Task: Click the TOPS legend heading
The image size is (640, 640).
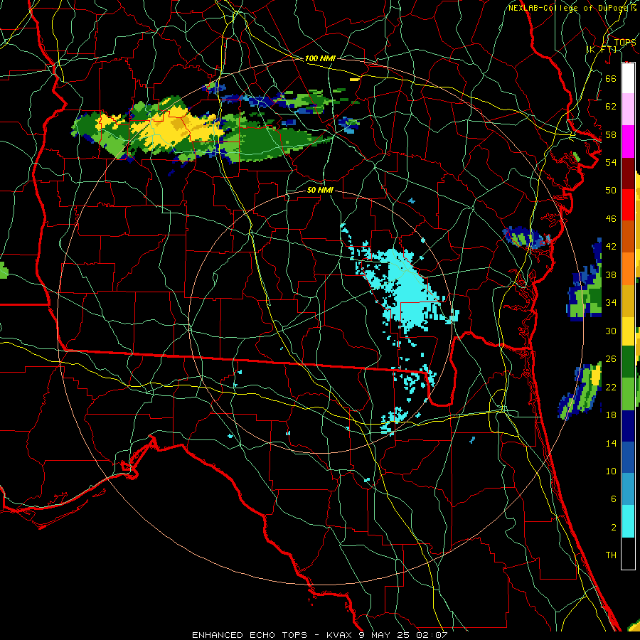Action: pyautogui.click(x=625, y=43)
